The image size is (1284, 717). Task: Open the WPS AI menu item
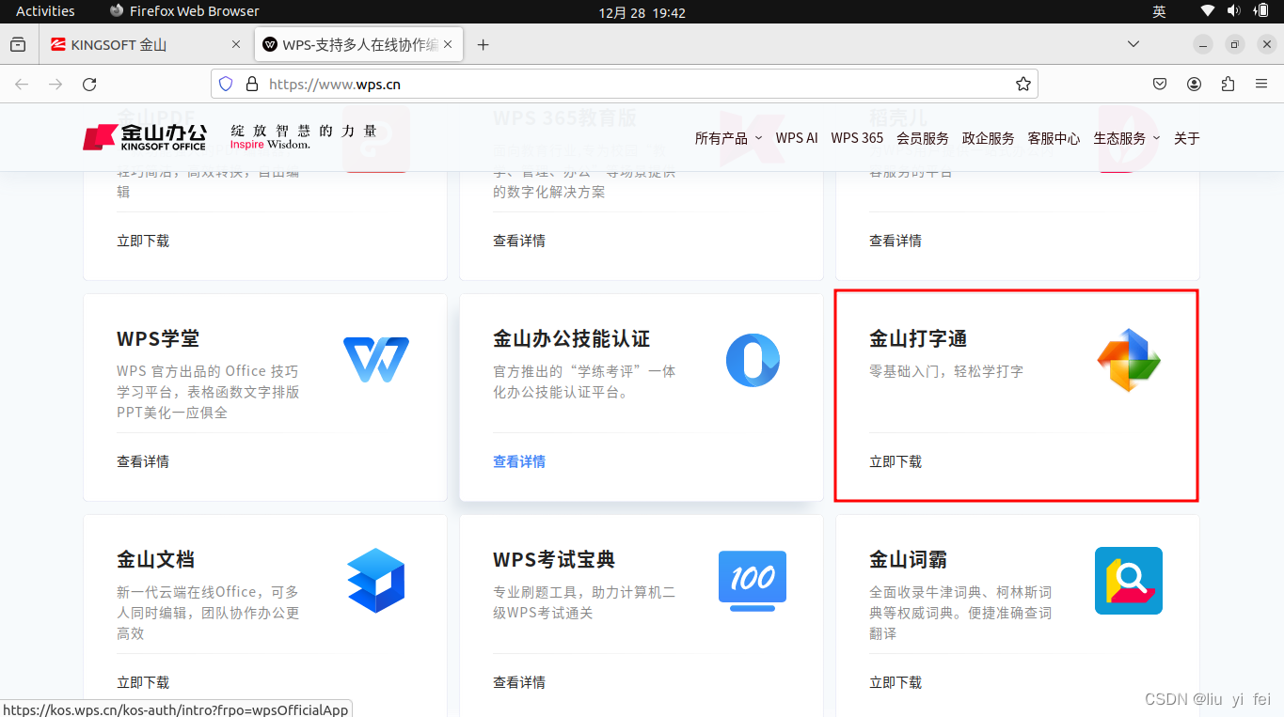coord(797,138)
